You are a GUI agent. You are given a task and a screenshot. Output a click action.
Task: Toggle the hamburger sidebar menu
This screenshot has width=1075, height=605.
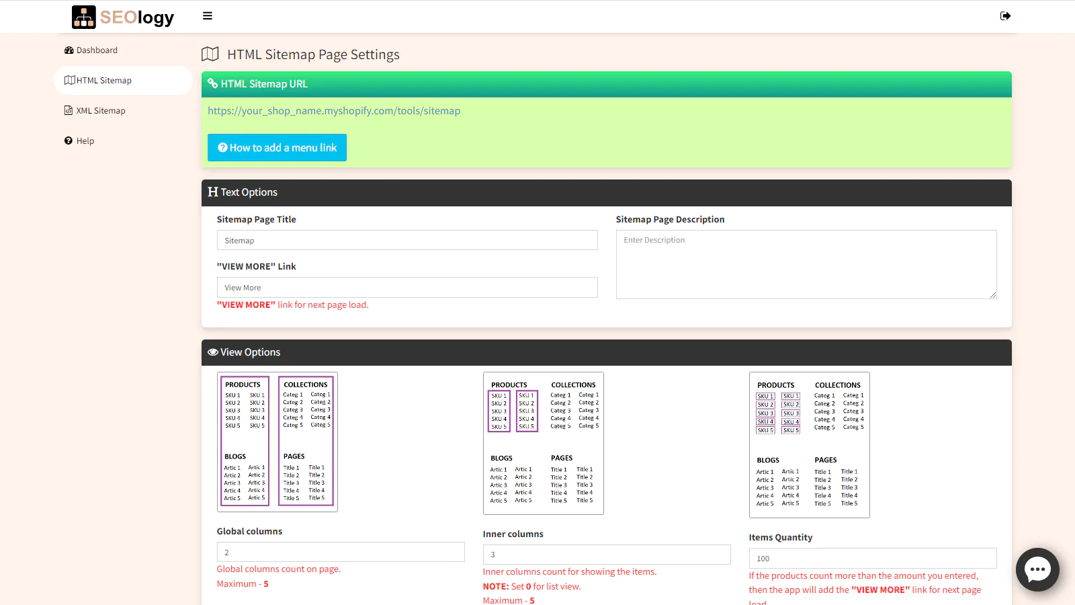point(208,16)
